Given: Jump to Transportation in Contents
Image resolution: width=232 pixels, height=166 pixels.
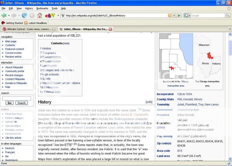Looking at the screenshot, I should [x=50, y=61].
